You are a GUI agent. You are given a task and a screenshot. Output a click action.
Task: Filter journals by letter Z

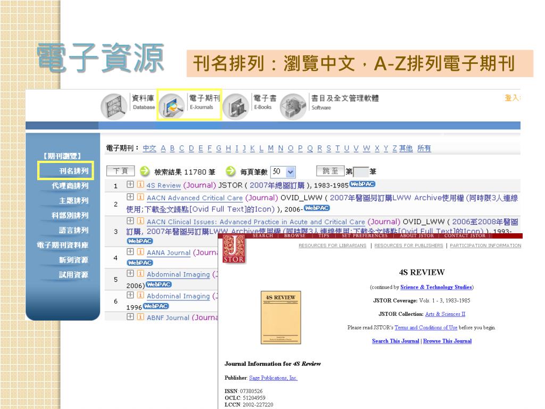pos(394,149)
